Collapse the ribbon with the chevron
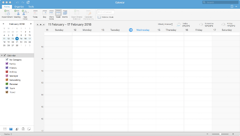The height and width of the screenshot is (136, 240). [236, 7]
